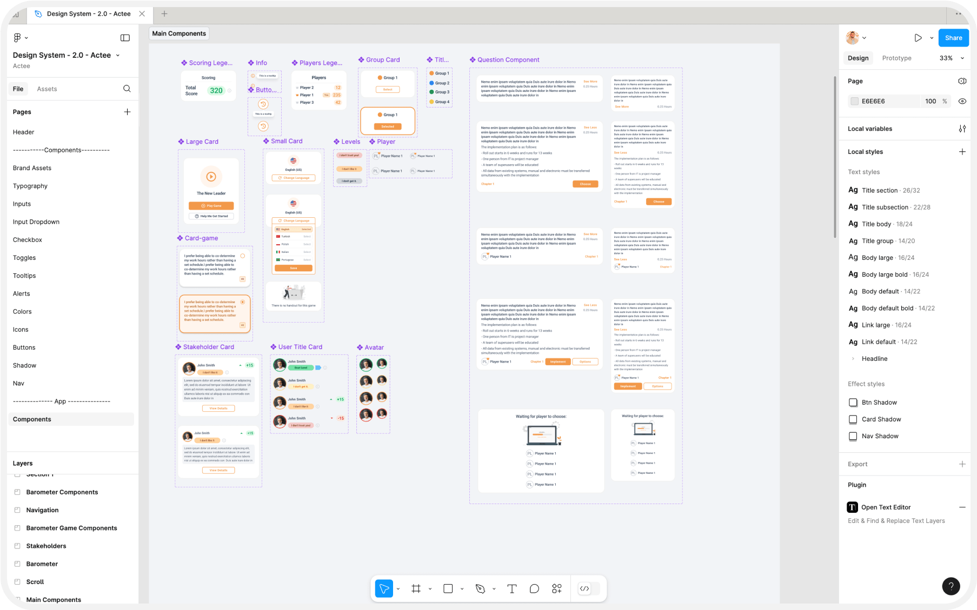The width and height of the screenshot is (977, 610).
Task: Select the Text tool
Action: click(512, 588)
